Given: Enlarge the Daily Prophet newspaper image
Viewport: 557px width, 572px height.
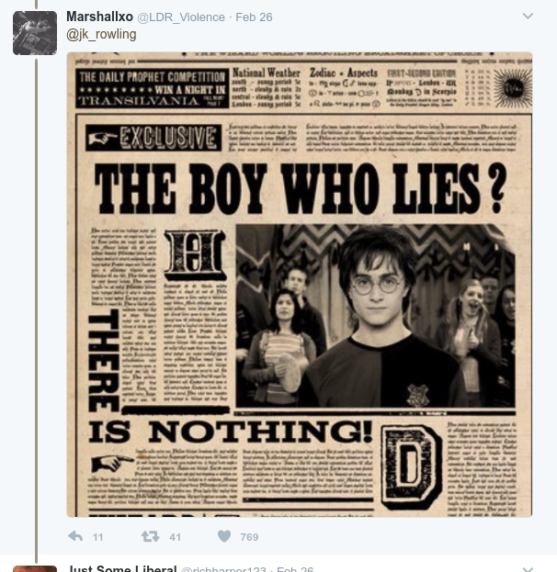Looking at the screenshot, I should click(299, 285).
